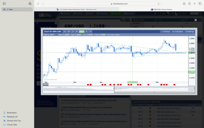Switch the chart to 1M timeframe
Image resolution: width=204 pixels, height=128 pixels.
coord(64,31)
